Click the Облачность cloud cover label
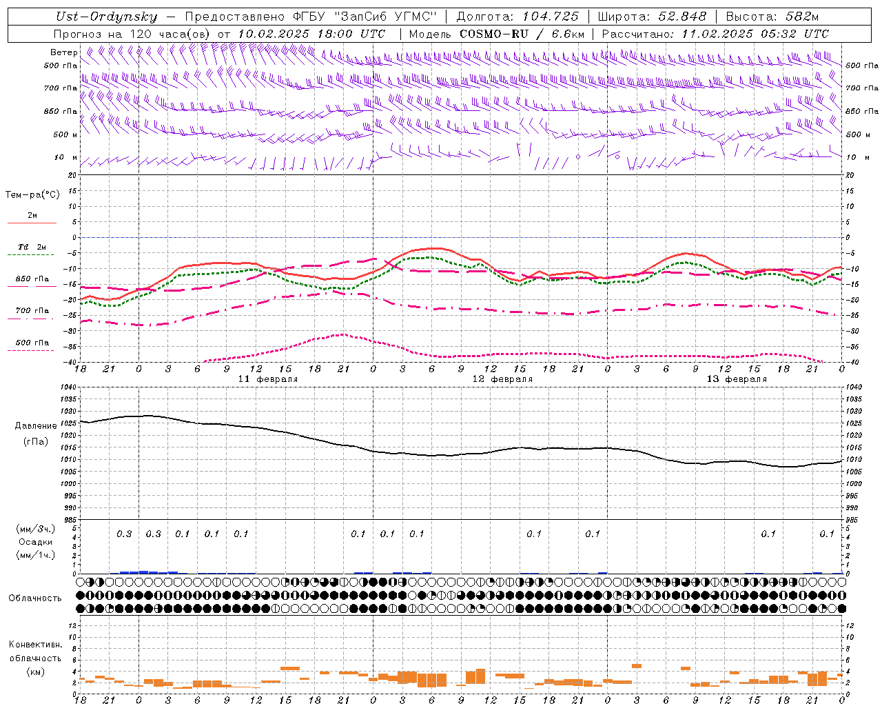Viewport: 882px width, 706px height. click(34, 598)
